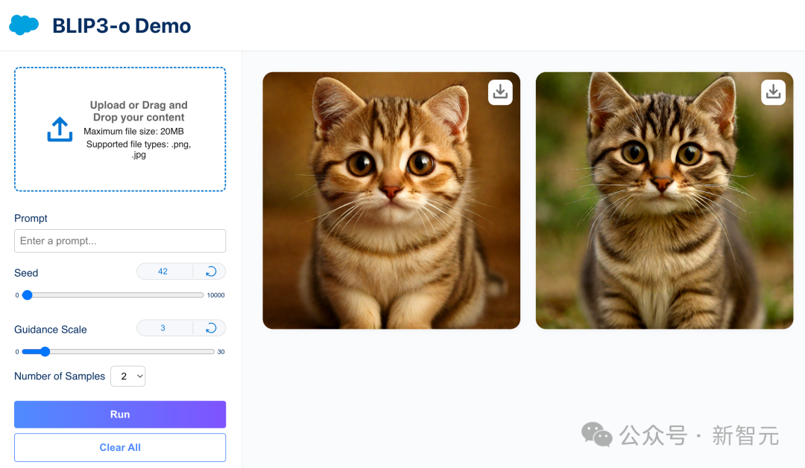The width and height of the screenshot is (805, 468).
Task: Click the Clear All button
Action: (x=120, y=447)
